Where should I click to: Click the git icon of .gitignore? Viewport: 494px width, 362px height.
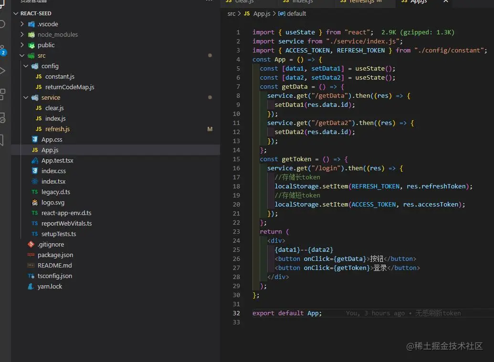tap(31, 244)
